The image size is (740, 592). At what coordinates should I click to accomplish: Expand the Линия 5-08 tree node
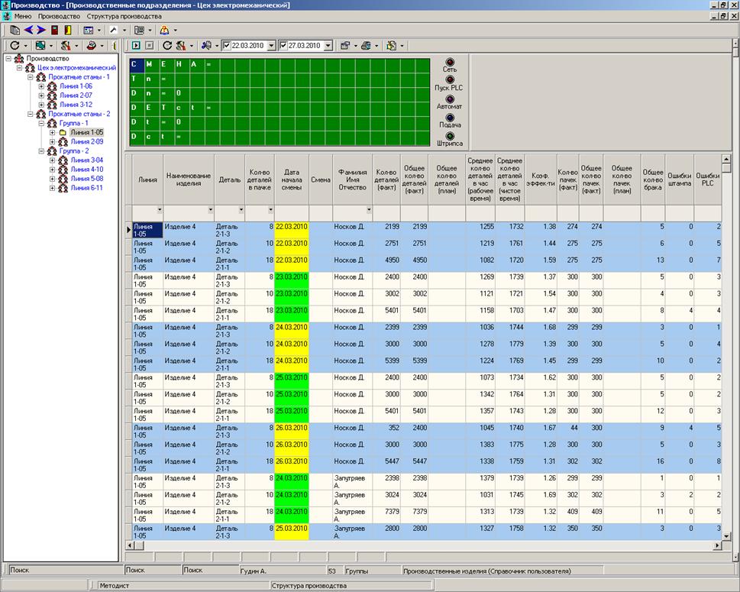[53, 179]
